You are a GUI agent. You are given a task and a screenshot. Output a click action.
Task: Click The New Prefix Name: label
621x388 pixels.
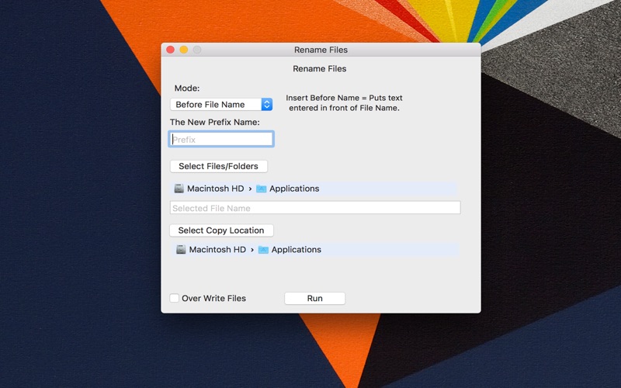[x=215, y=122]
